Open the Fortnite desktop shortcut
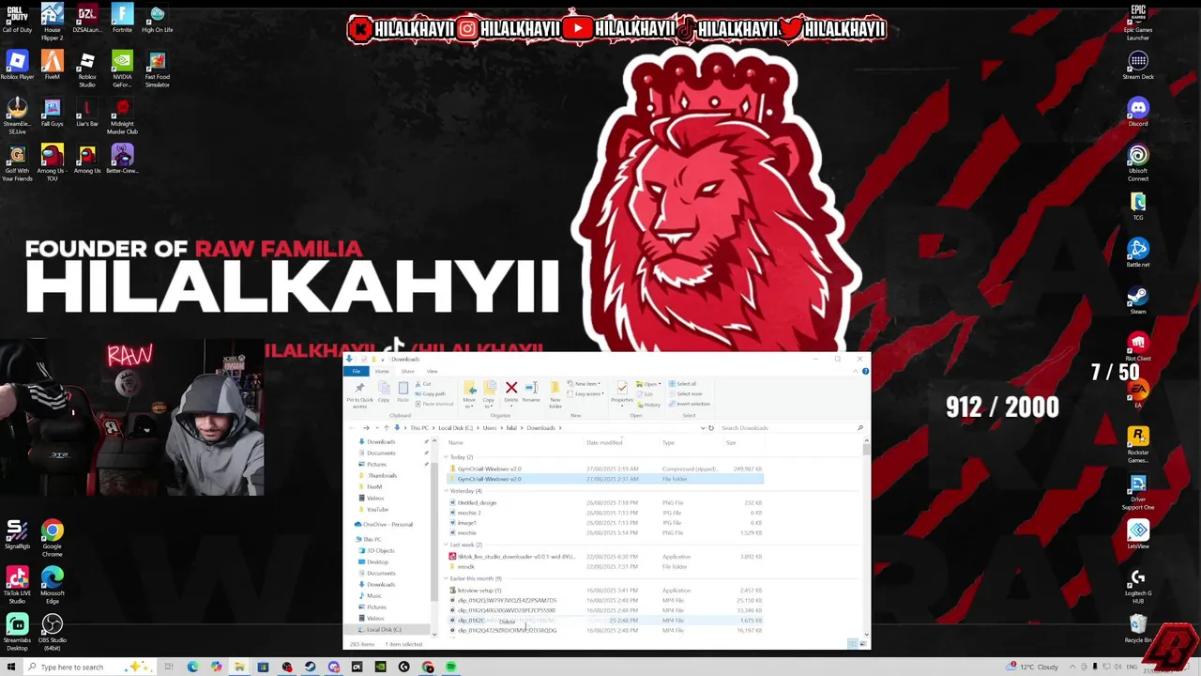1201x676 pixels. click(x=122, y=19)
